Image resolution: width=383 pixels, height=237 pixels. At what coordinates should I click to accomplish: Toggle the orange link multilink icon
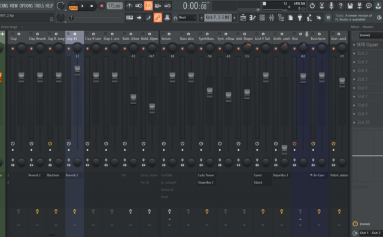(x=157, y=17)
